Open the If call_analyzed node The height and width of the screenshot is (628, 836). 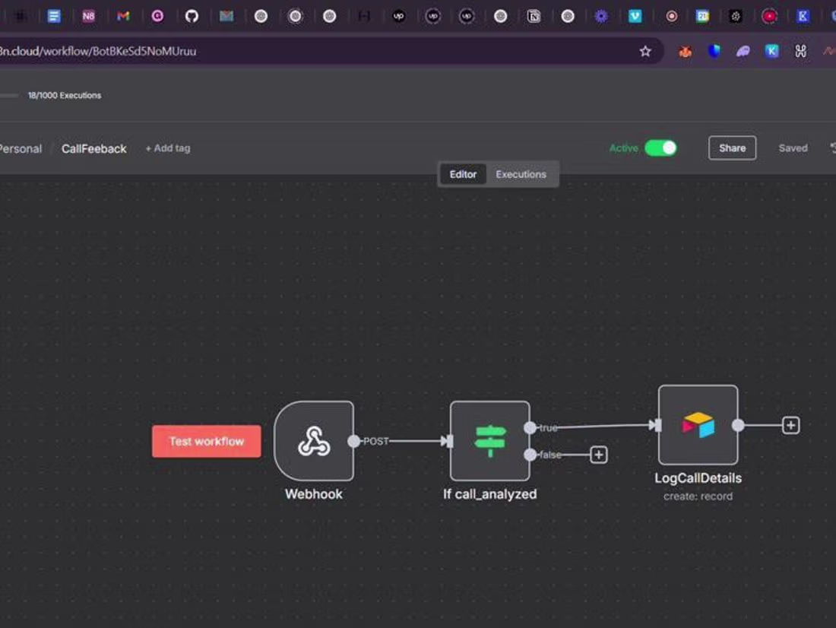click(490, 441)
